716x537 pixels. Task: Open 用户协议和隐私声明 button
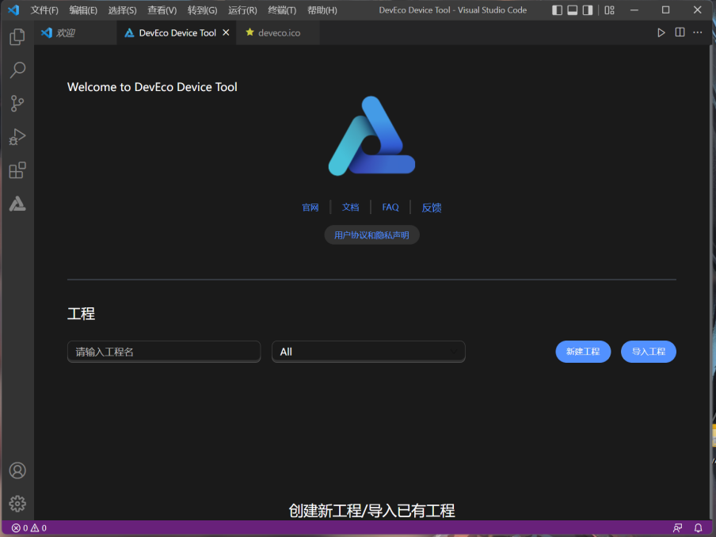[371, 234]
